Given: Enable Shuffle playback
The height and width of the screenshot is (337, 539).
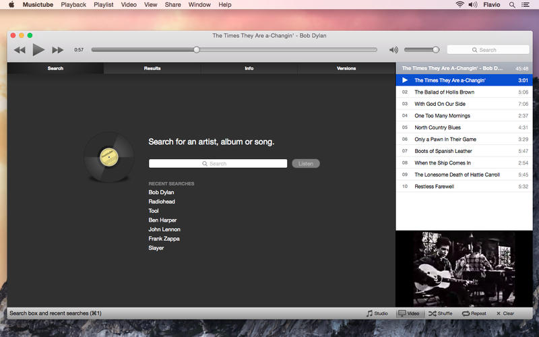Looking at the screenshot, I should click(x=441, y=313).
